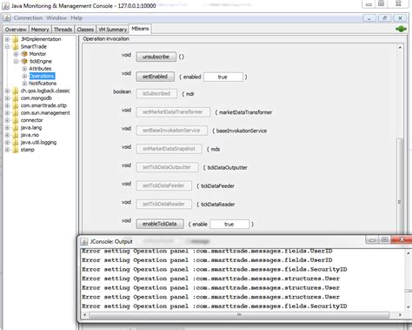Click the stamp folder icon

coord(16,150)
